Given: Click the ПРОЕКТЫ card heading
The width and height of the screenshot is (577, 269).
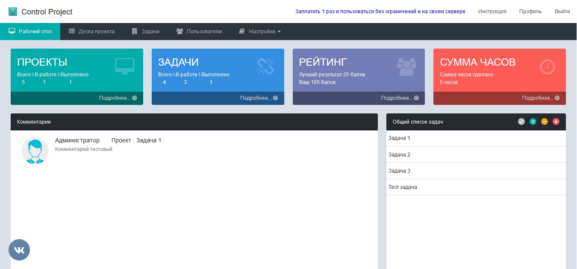Looking at the screenshot, I should pyautogui.click(x=42, y=62).
